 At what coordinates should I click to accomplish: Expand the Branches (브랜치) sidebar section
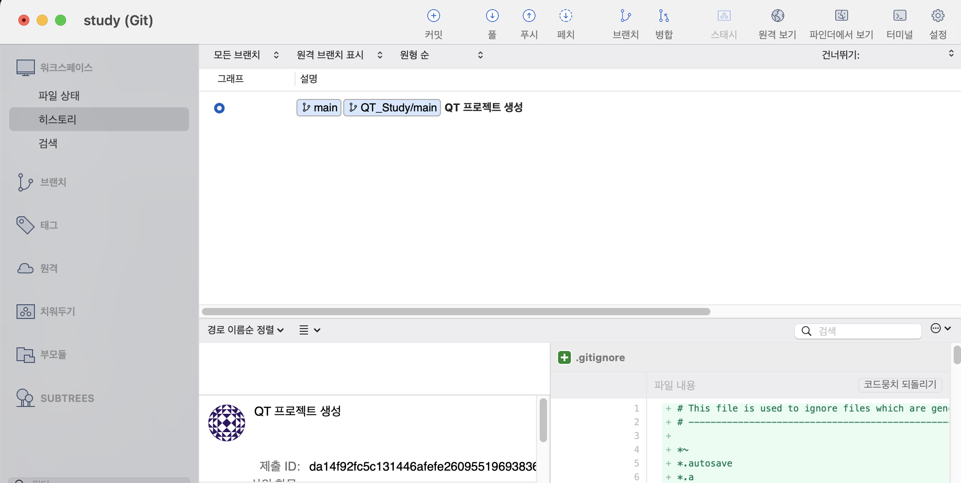click(53, 182)
